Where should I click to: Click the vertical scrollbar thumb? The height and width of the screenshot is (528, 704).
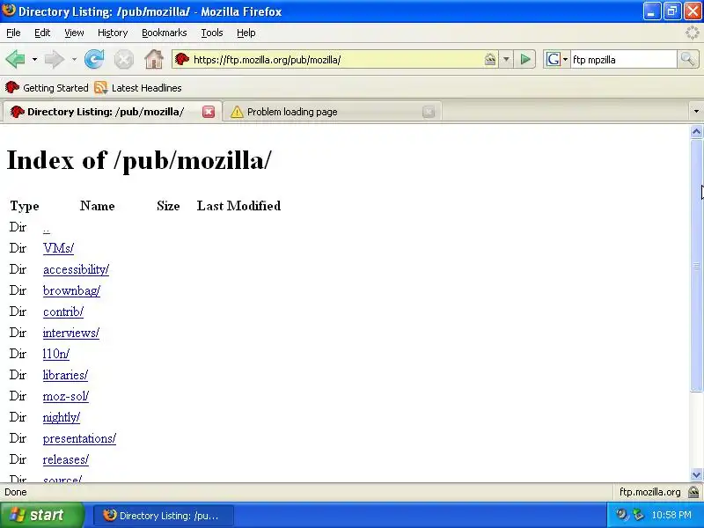pyautogui.click(x=696, y=266)
